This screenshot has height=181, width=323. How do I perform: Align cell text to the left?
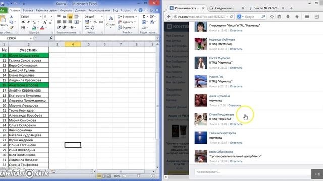click(x=59, y=22)
